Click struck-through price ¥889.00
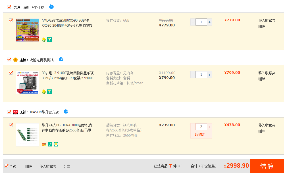Screen dimensions: 285x174 coord(166,20)
